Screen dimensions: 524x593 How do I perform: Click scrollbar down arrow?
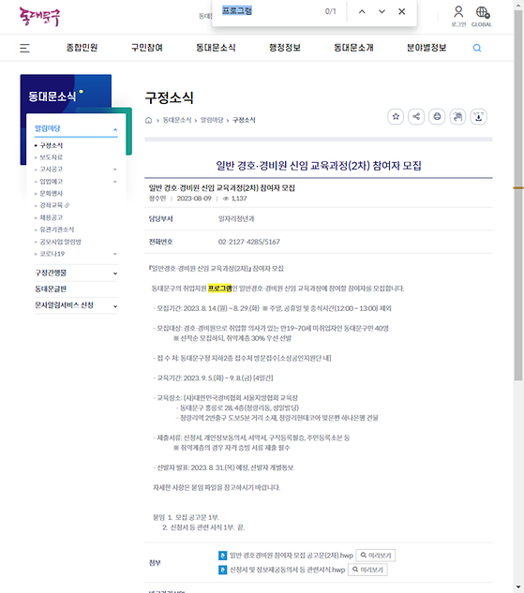[518, 588]
